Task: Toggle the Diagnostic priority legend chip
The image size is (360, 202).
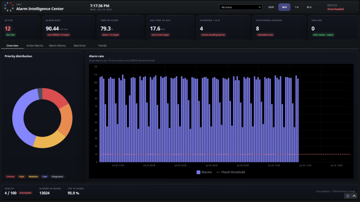Action: [x=57, y=177]
